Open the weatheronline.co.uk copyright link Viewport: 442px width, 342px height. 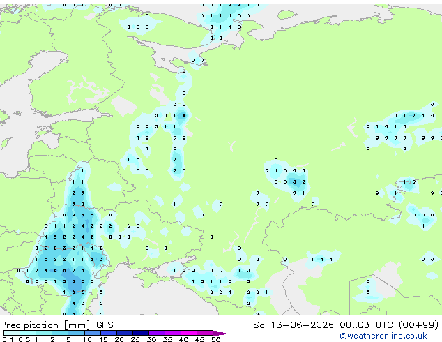click(x=383, y=336)
